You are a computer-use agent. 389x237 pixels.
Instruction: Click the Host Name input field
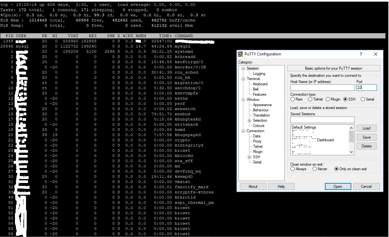pyautogui.click(x=322, y=88)
